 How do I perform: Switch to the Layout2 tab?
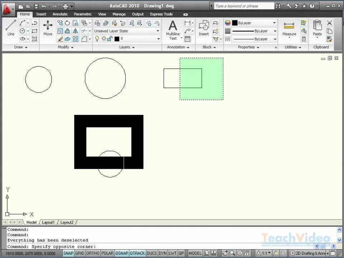[x=67, y=222]
